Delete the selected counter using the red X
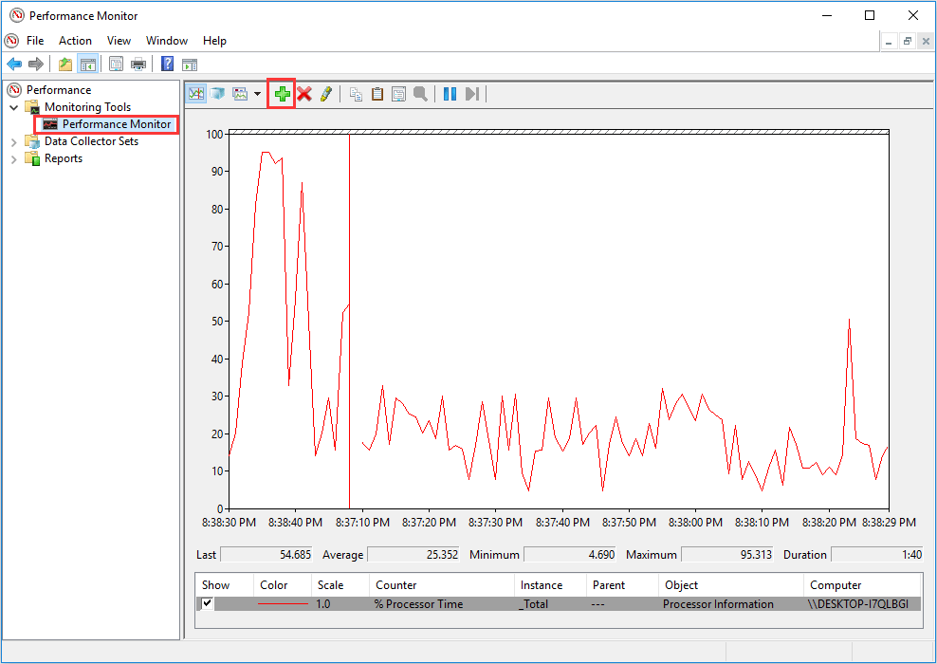937x664 pixels. point(303,93)
